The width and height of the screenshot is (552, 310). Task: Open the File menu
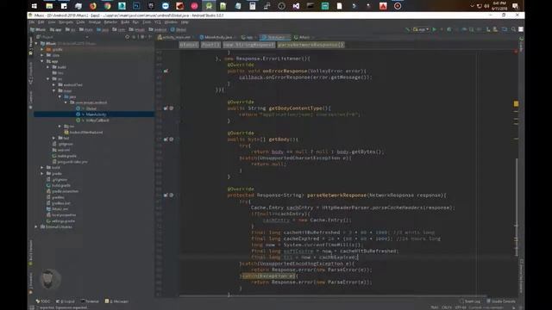pos(32,22)
